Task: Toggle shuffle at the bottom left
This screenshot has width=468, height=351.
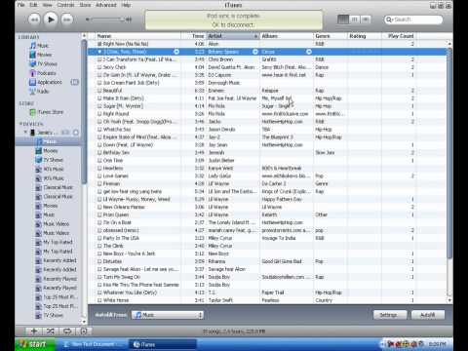Action: pos(51,331)
